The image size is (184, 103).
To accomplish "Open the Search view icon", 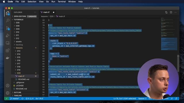I will point(8,21).
